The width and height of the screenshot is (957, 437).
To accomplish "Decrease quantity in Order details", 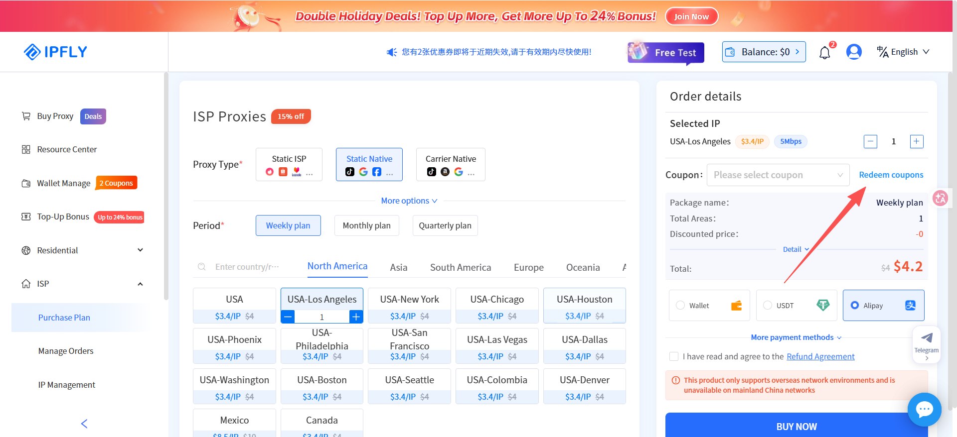I will pyautogui.click(x=870, y=141).
